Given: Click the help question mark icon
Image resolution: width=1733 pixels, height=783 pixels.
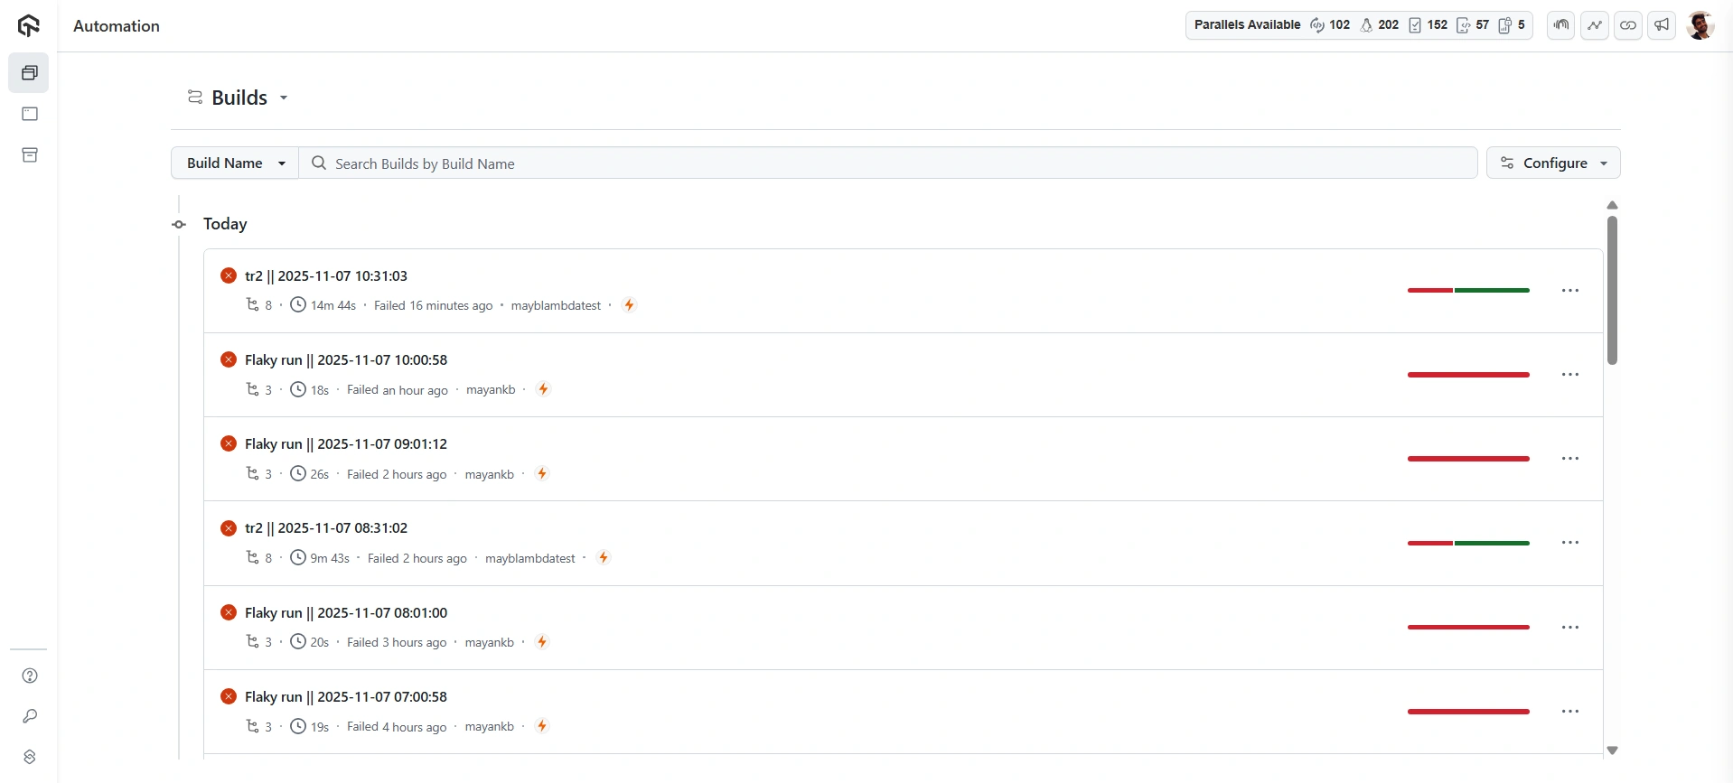Looking at the screenshot, I should tap(30, 676).
